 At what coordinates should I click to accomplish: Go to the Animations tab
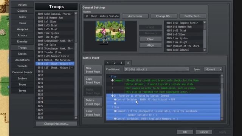(22, 60)
